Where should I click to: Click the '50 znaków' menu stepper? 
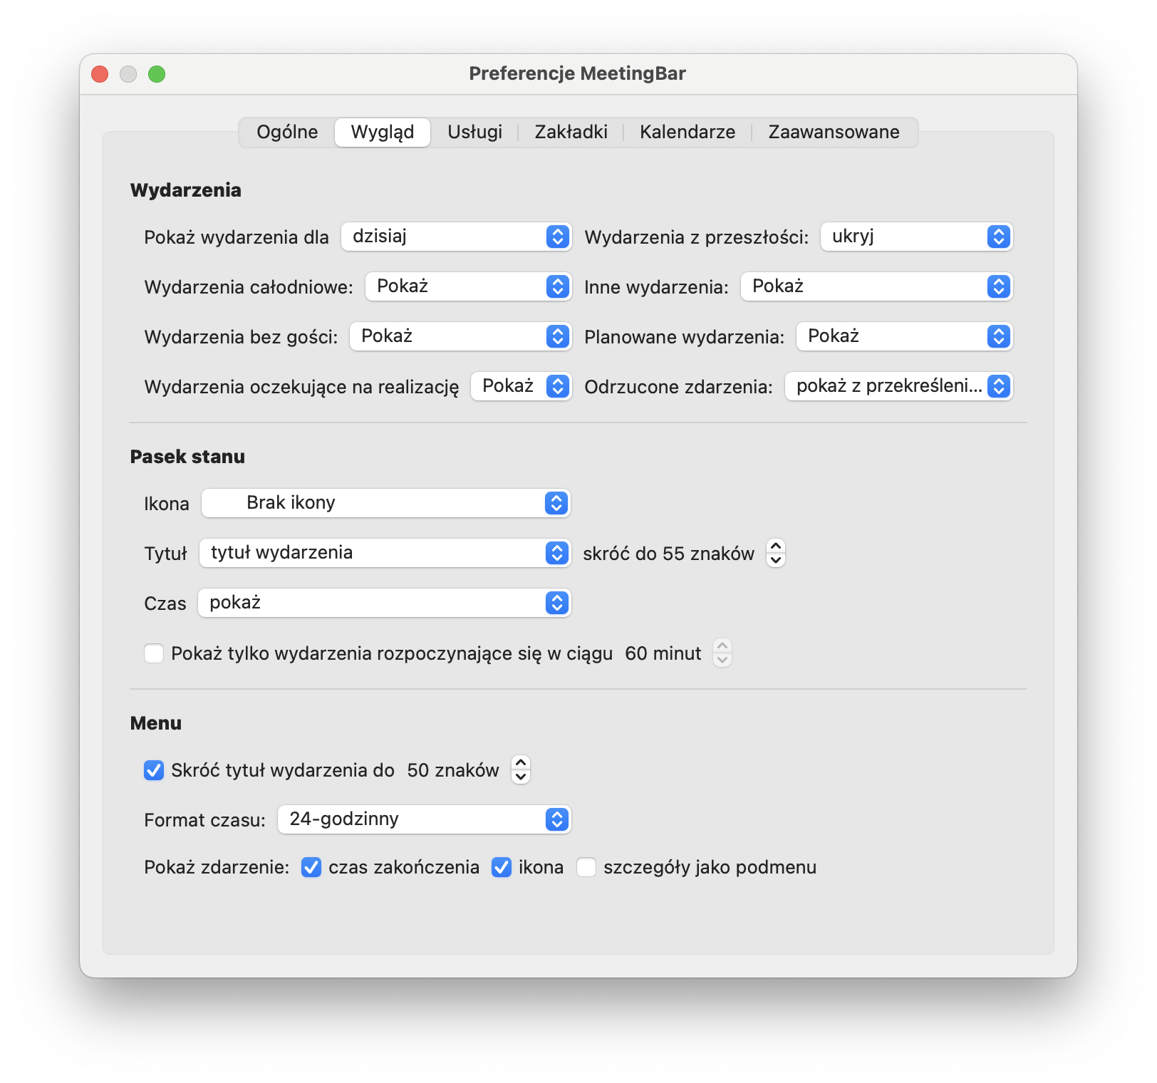tap(521, 769)
